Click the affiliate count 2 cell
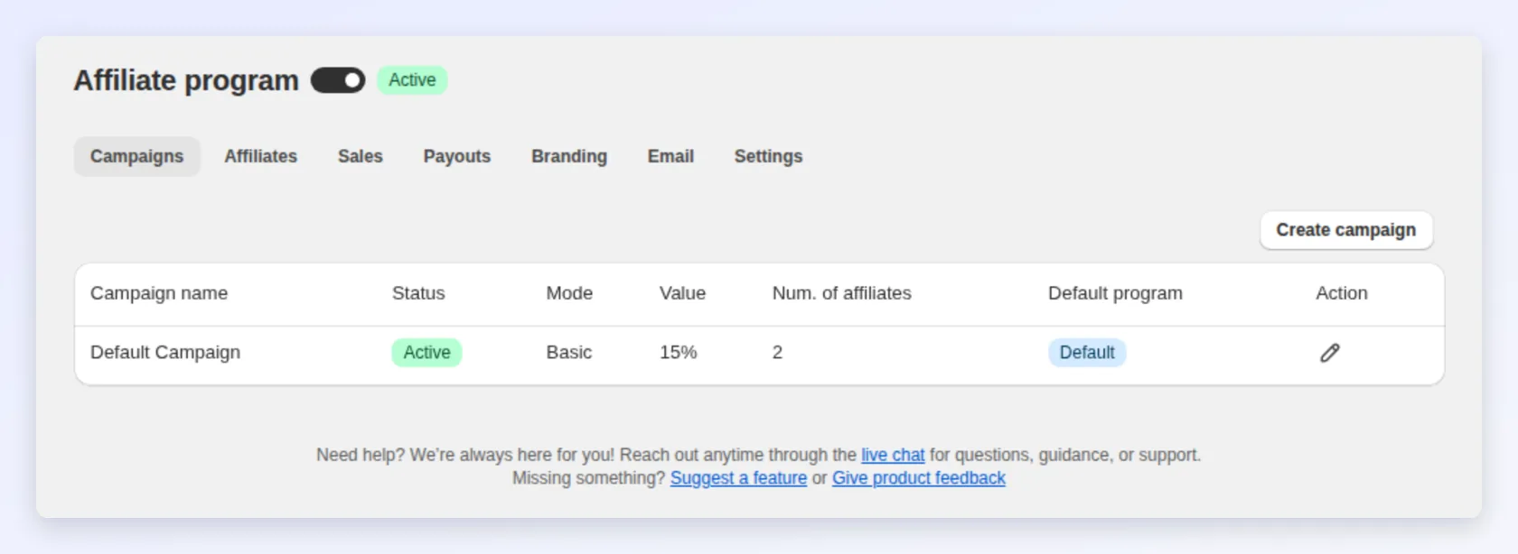Screen dimensions: 1518x554 (777, 352)
